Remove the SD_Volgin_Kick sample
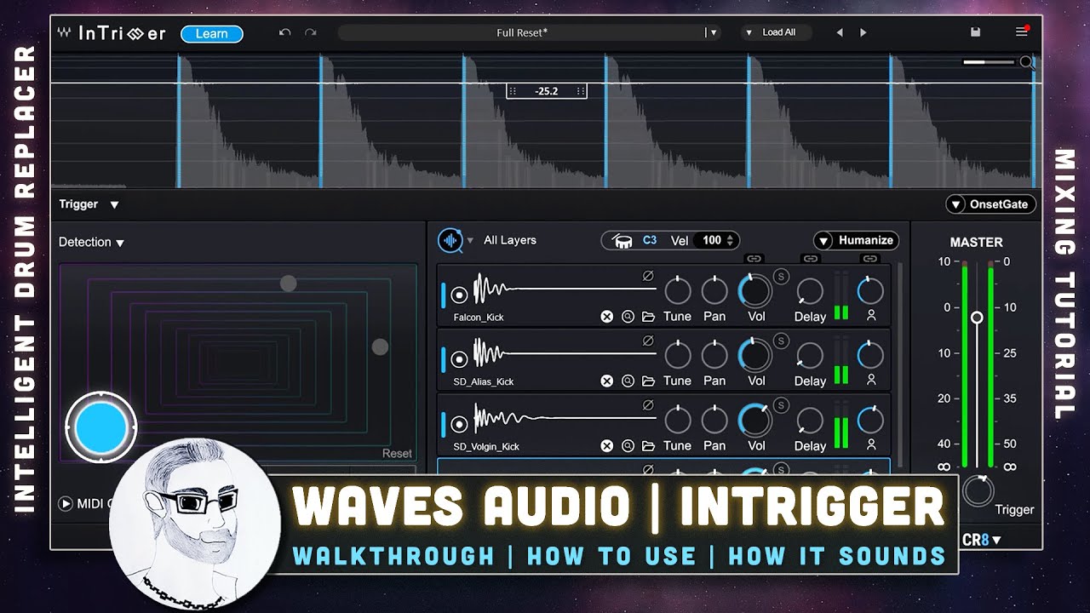This screenshot has width=1090, height=613. [x=607, y=446]
